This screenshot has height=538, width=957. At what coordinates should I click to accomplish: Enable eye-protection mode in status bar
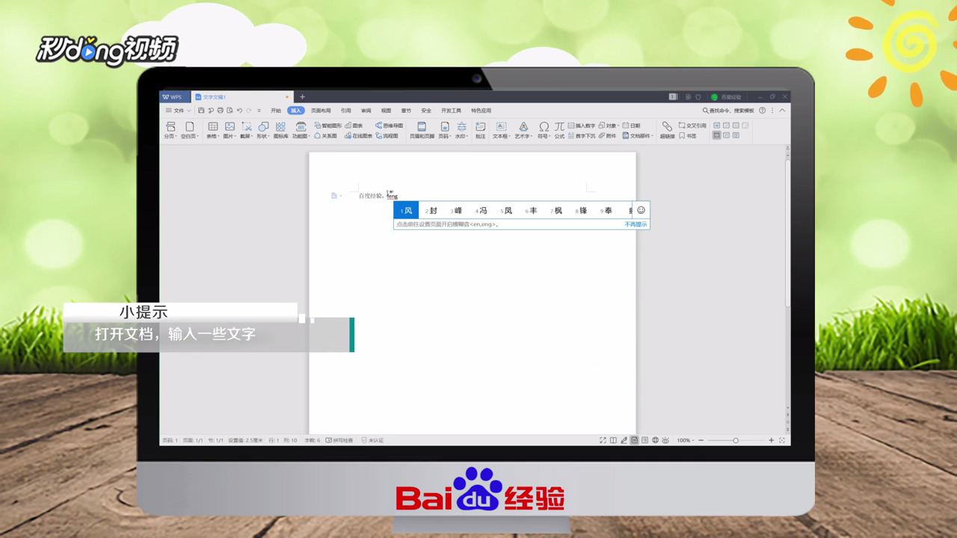pos(665,440)
